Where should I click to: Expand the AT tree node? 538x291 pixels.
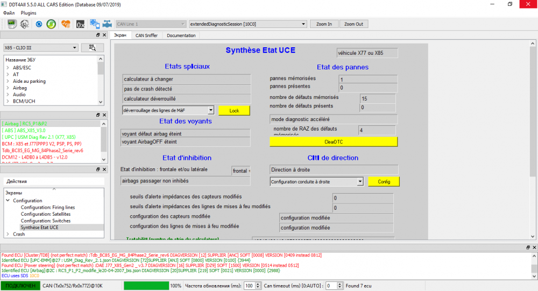tap(8, 74)
